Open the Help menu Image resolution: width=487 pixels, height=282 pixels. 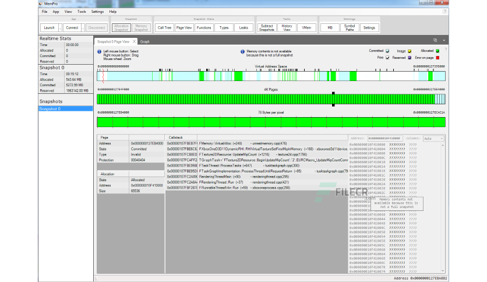[113, 12]
